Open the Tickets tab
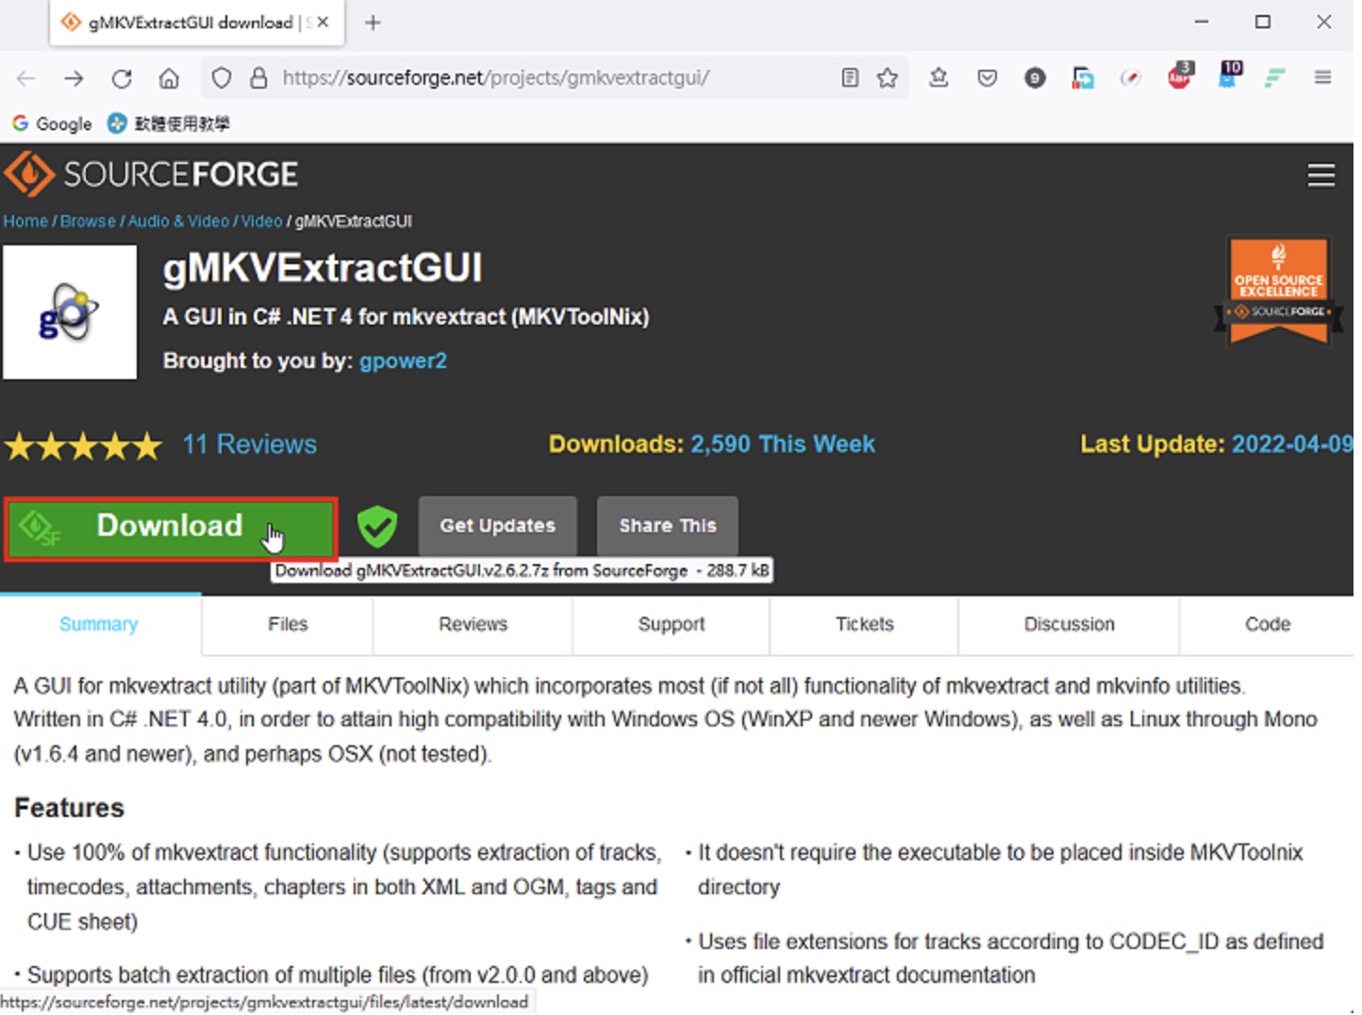Viewport: 1362px width, 1015px height. point(864,624)
